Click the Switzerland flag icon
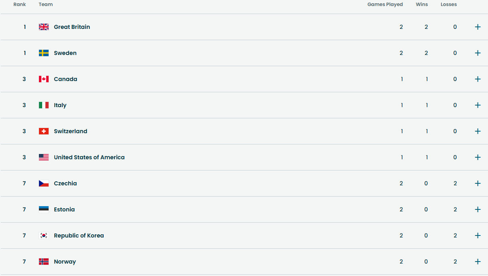Viewport: 488px width, 276px height. click(44, 131)
